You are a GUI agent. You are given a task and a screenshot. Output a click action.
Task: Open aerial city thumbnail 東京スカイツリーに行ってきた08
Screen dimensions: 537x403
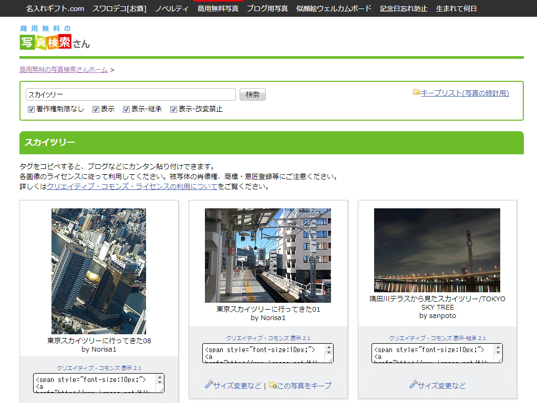pyautogui.click(x=99, y=271)
